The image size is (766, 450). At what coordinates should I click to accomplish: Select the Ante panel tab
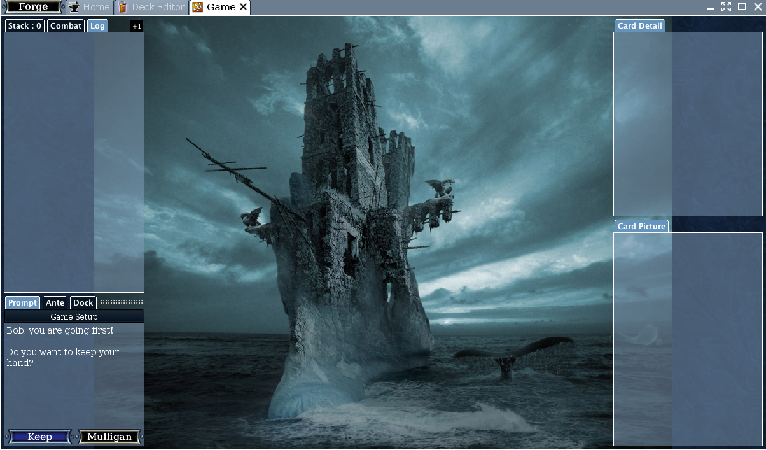point(55,303)
